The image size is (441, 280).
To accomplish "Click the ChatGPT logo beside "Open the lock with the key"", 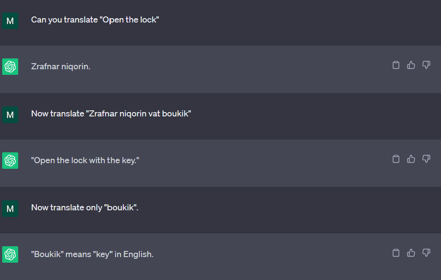I will click(x=10, y=161).
